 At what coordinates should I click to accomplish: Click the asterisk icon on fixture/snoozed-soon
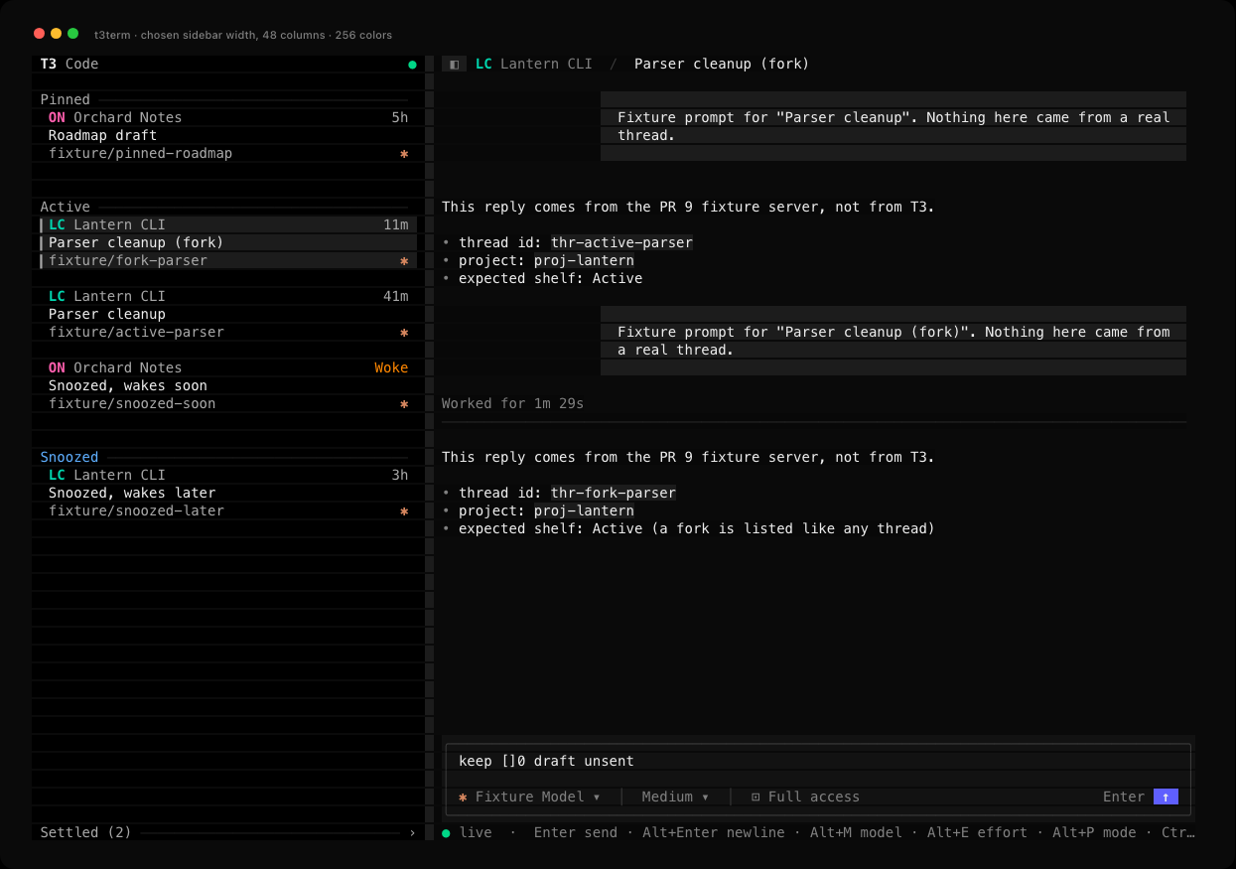[404, 404]
